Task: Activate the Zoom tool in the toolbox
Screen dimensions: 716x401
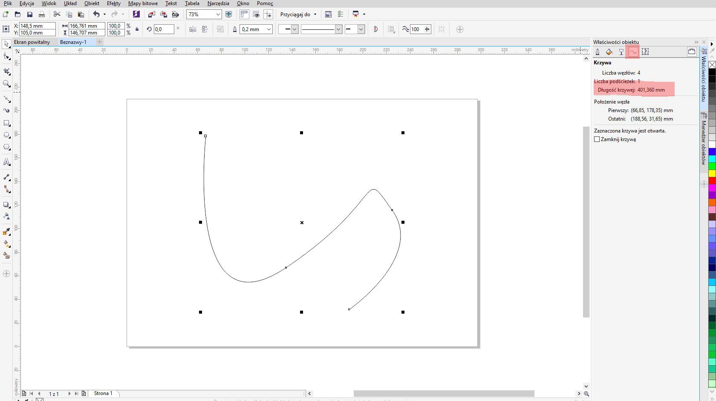Action: (6, 84)
